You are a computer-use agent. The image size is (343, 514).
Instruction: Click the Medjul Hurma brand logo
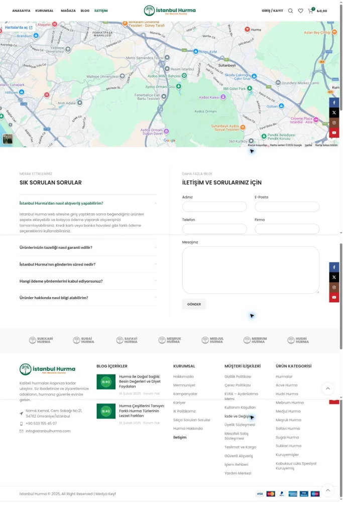click(212, 340)
